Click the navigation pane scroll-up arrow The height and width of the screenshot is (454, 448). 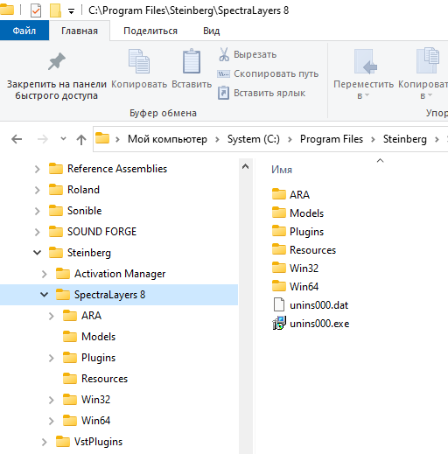click(x=246, y=166)
